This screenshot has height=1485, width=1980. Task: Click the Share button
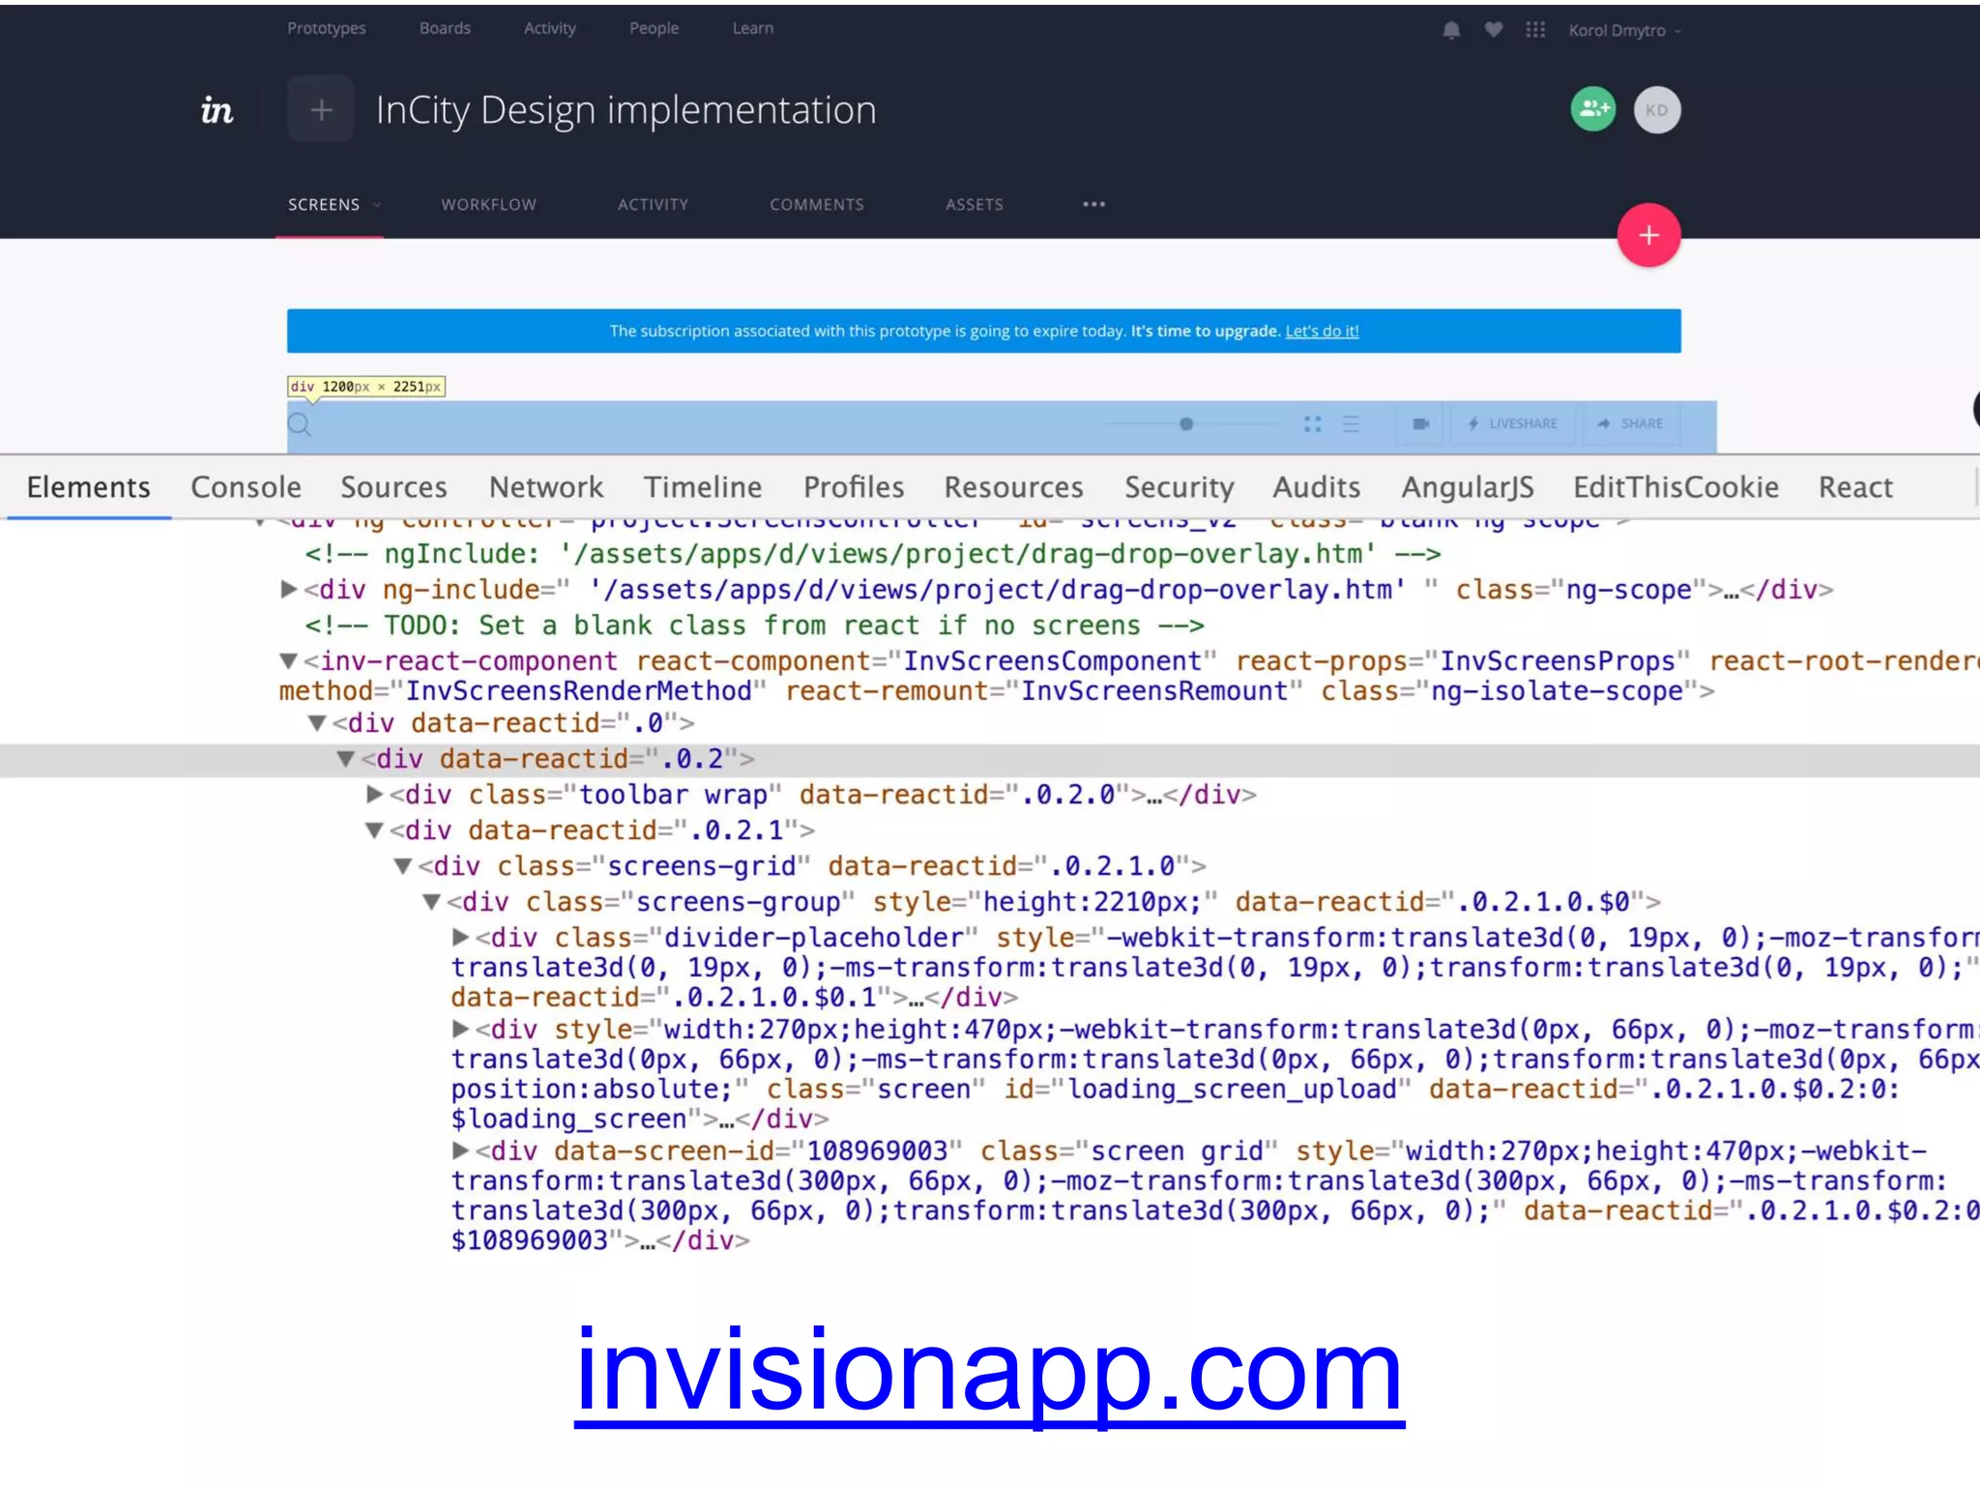[1631, 423]
